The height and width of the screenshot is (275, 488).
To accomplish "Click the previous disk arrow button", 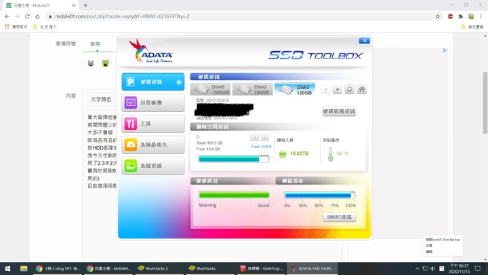I will point(325,90).
